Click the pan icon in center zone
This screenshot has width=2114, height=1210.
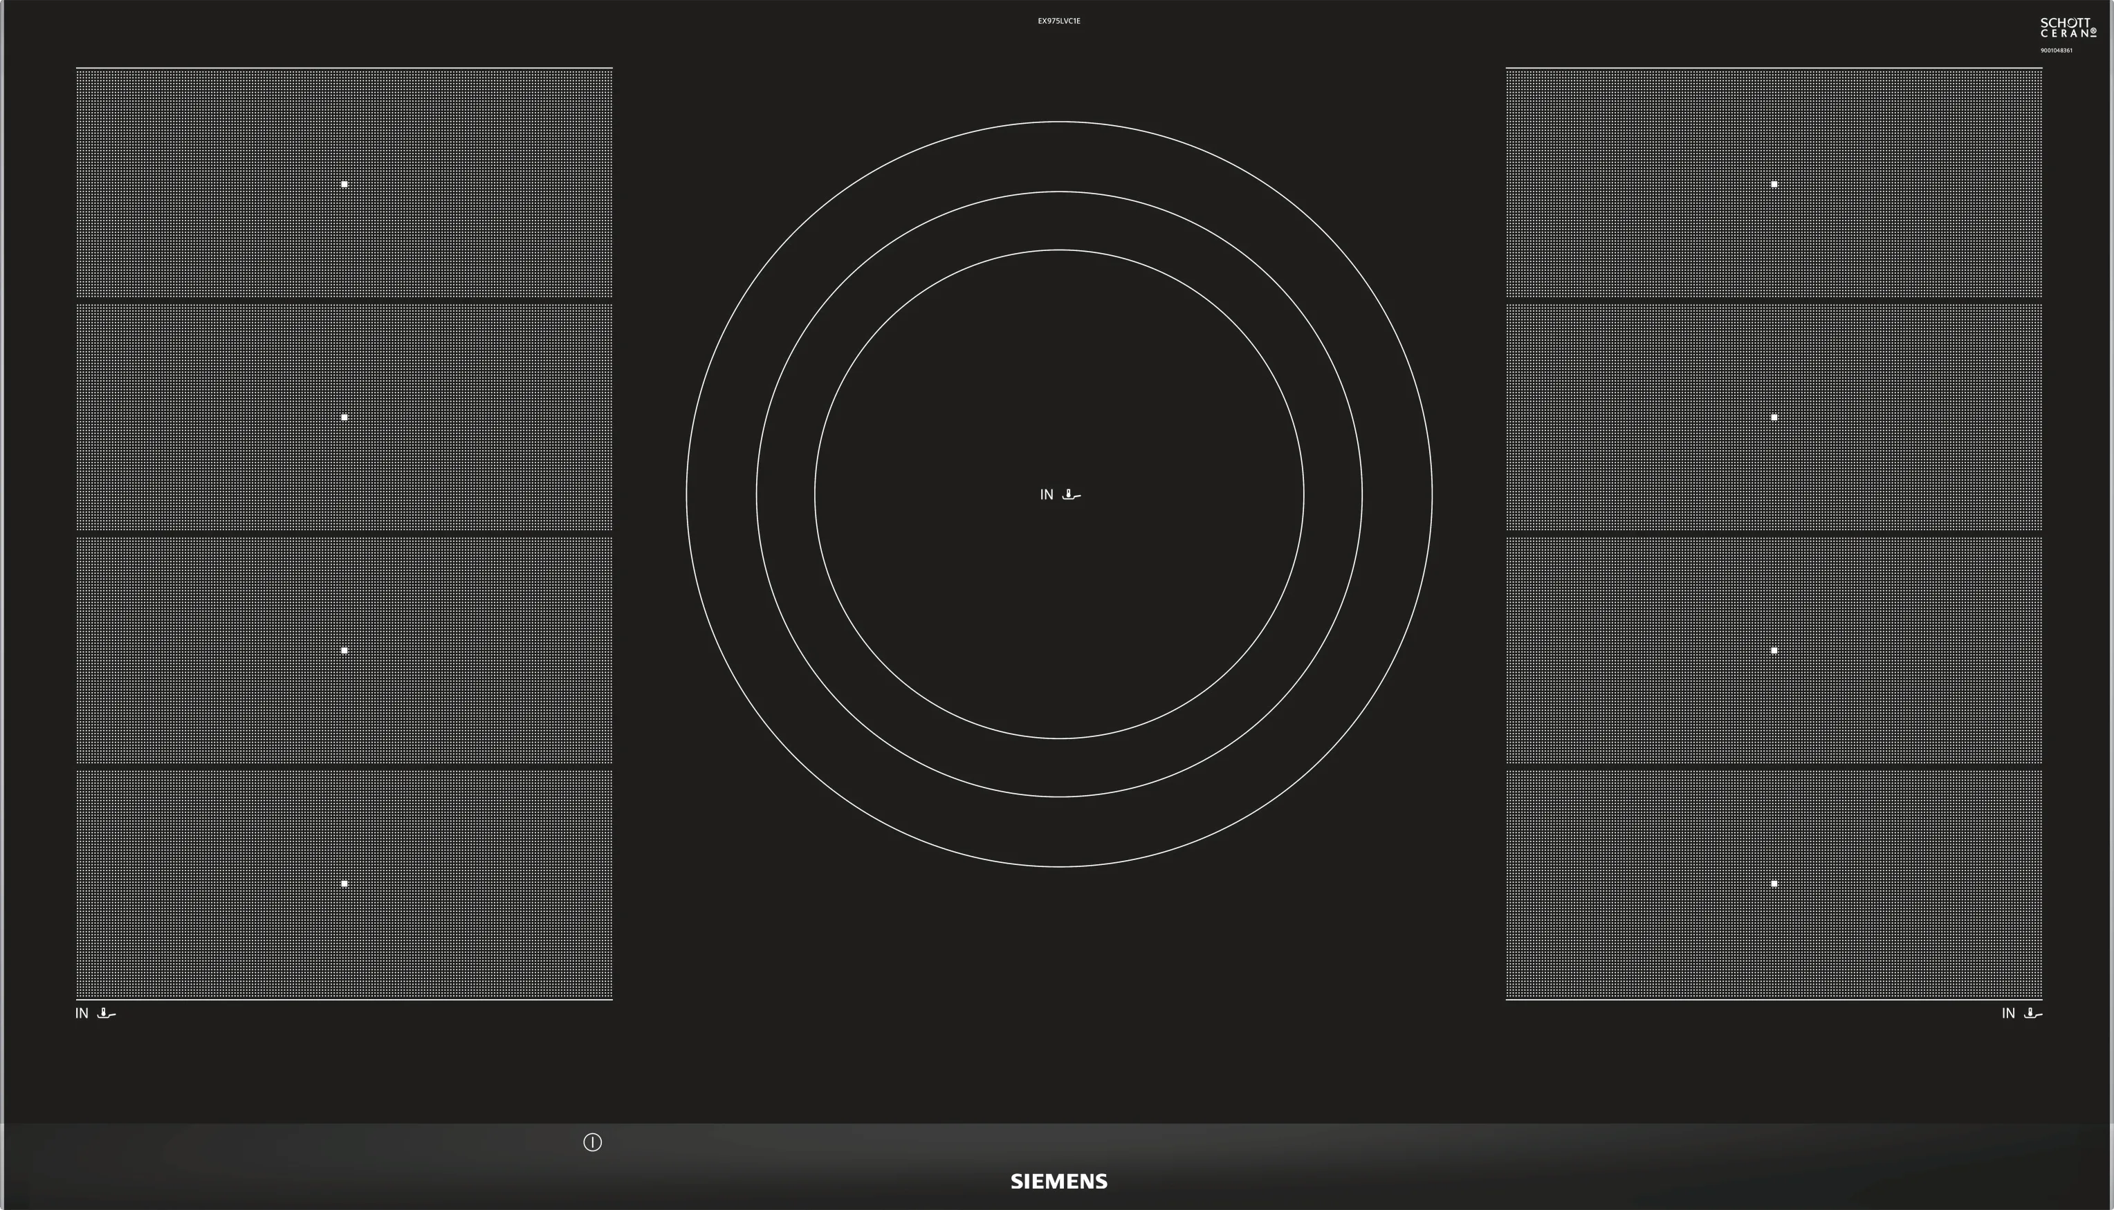click(1072, 495)
